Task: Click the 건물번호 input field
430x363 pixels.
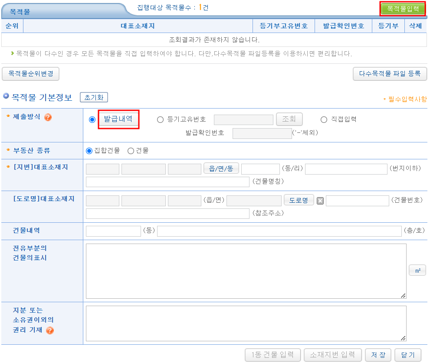Action: point(358,201)
